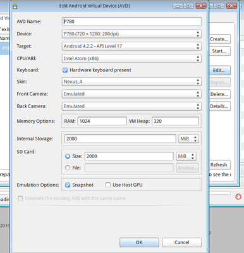Enable Use Host GPU checkbox
Image resolution: width=244 pixels, height=253 pixels.
108,185
